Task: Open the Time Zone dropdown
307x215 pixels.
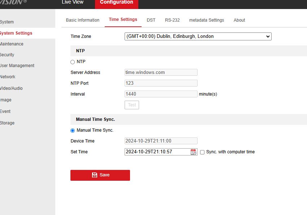Action: 198,36
